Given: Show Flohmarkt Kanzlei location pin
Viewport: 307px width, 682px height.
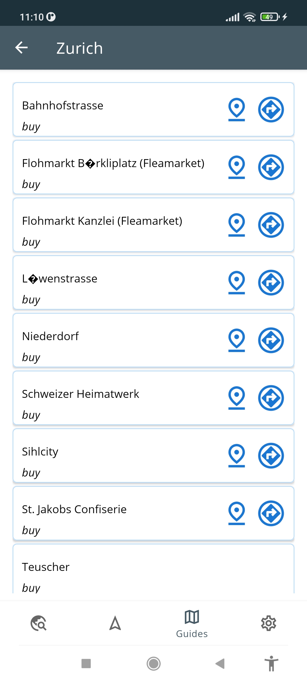Looking at the screenshot, I should pos(237,225).
